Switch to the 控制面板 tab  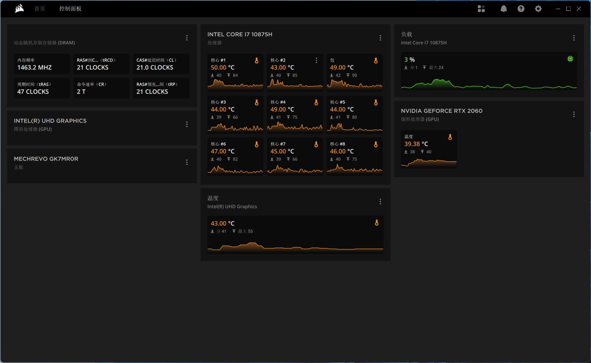tap(70, 9)
